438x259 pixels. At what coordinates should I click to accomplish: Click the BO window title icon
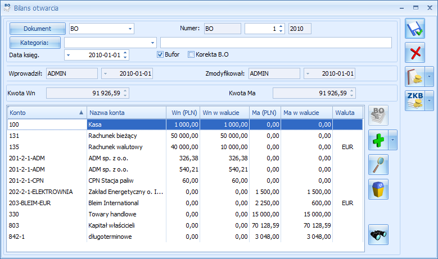[x=7, y=8]
